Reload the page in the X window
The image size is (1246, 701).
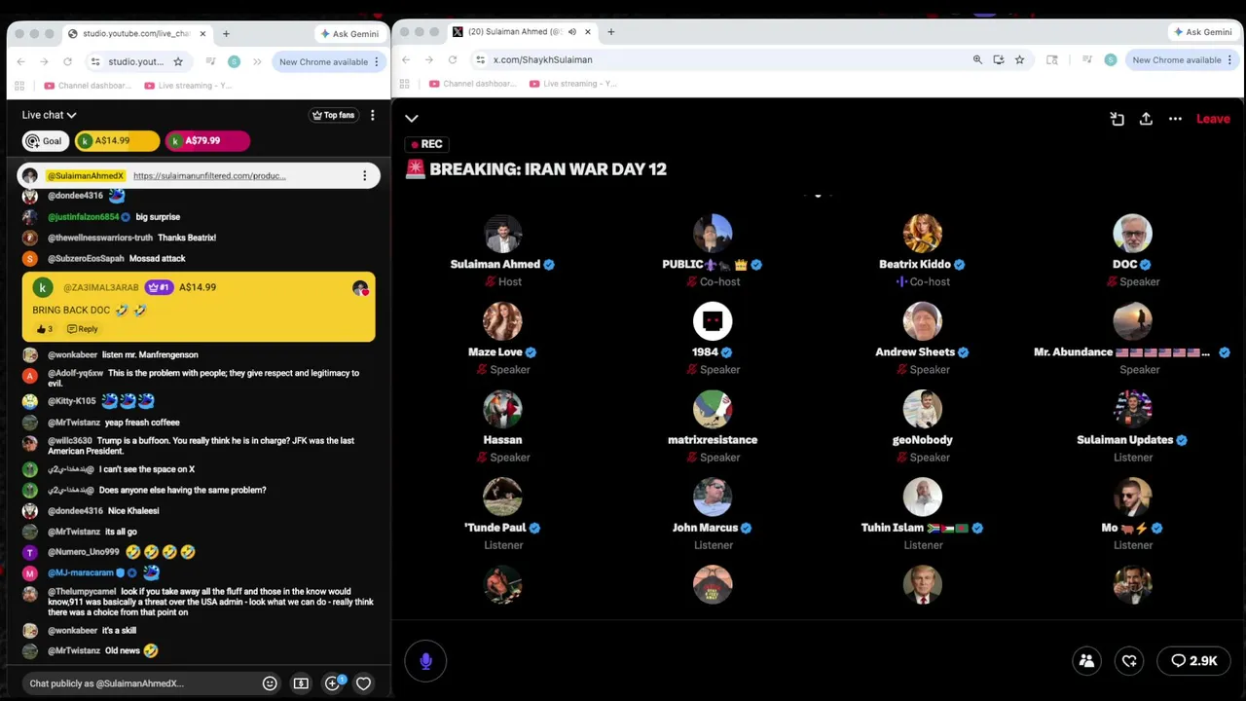(453, 59)
